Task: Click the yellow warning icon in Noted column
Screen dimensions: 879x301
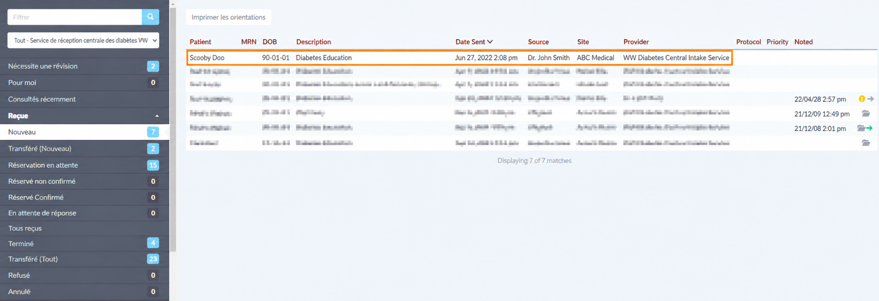Action: [862, 99]
